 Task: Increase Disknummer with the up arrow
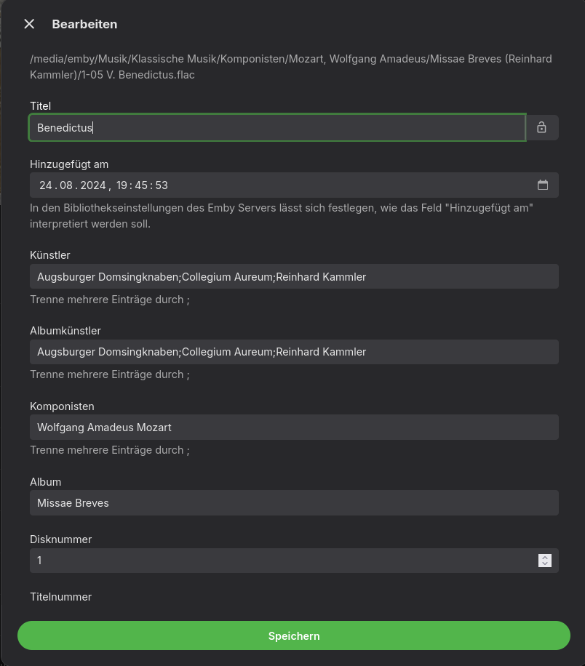pos(545,557)
